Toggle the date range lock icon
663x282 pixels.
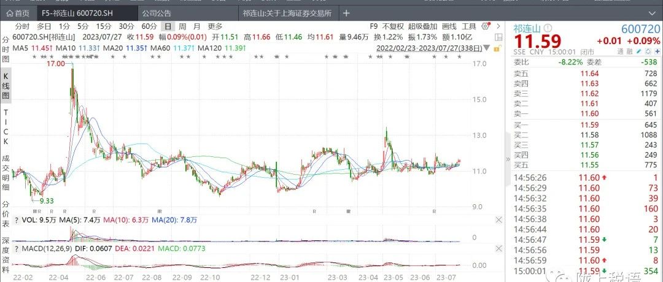pyautogui.click(x=497, y=48)
